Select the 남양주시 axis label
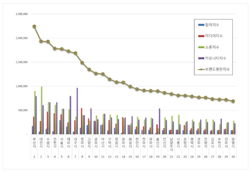Viewport: 251px width, 172px height. [171, 144]
